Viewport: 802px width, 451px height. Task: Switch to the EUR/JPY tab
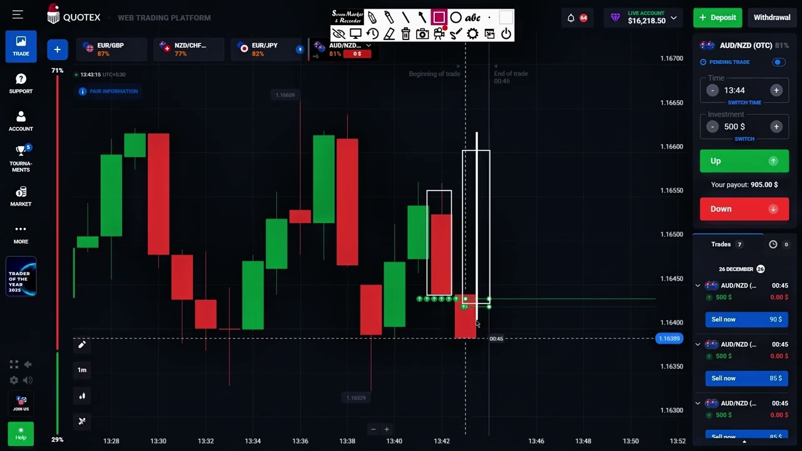(x=266, y=49)
